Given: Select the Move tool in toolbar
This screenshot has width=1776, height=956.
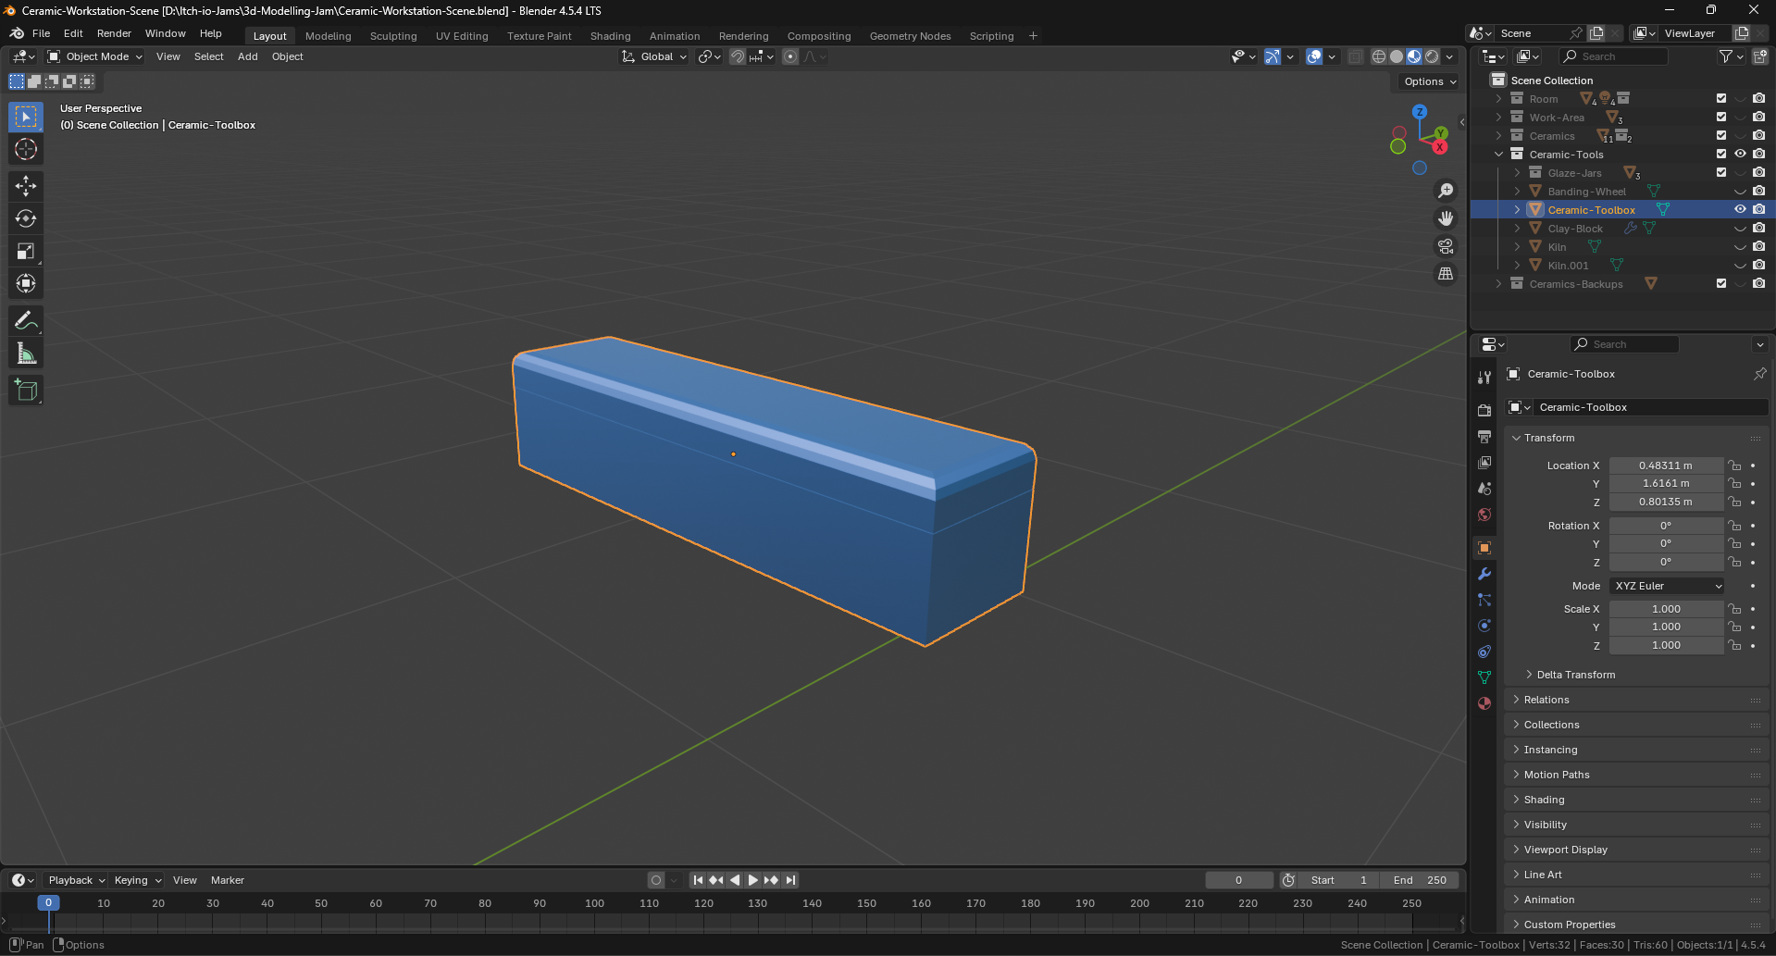Looking at the screenshot, I should 26,186.
